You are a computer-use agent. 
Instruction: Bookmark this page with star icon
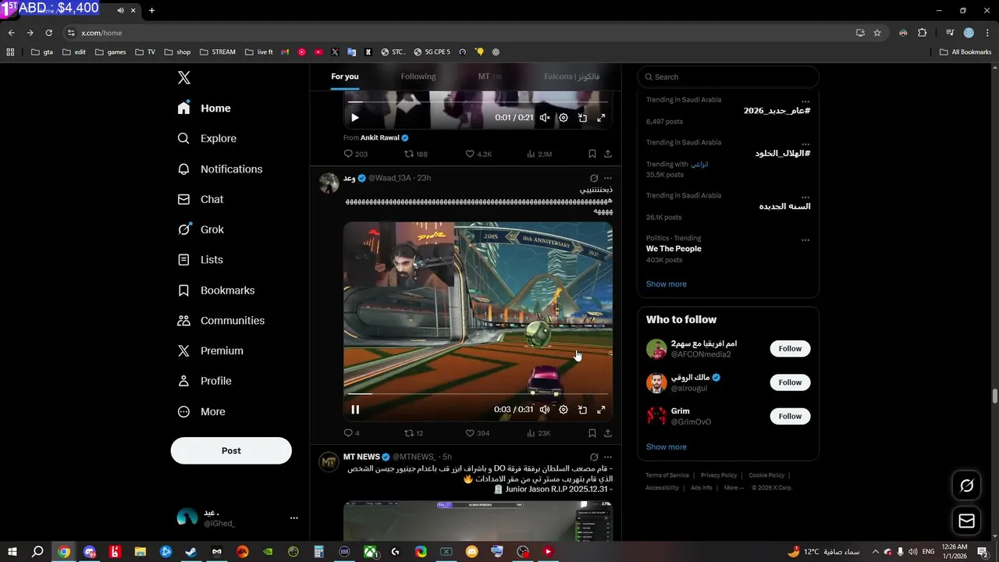[x=877, y=33]
